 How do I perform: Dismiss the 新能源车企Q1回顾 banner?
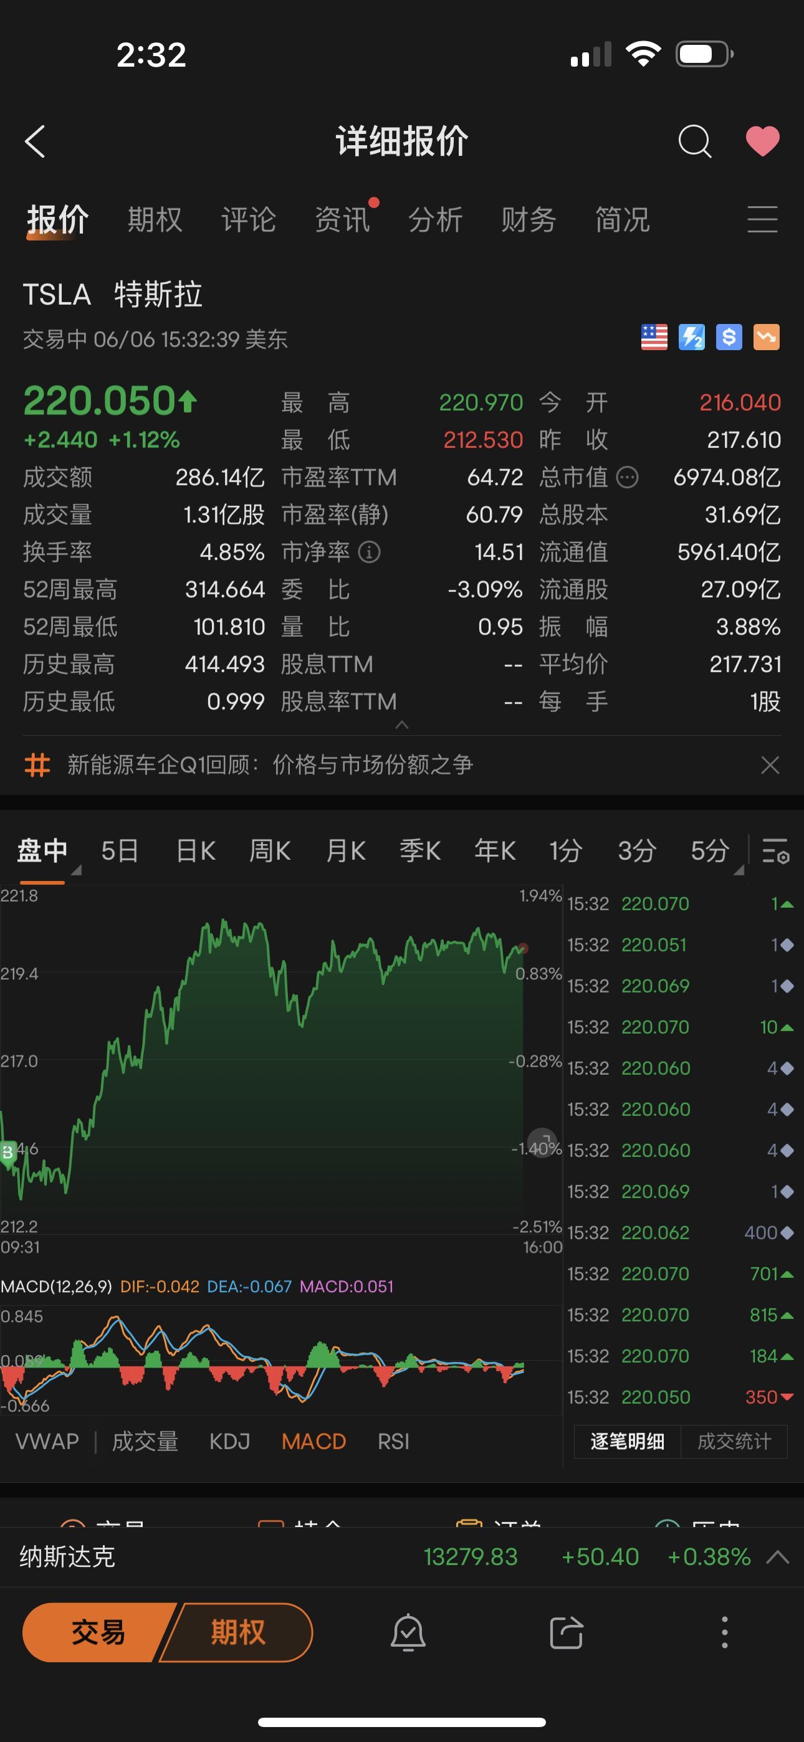[770, 766]
